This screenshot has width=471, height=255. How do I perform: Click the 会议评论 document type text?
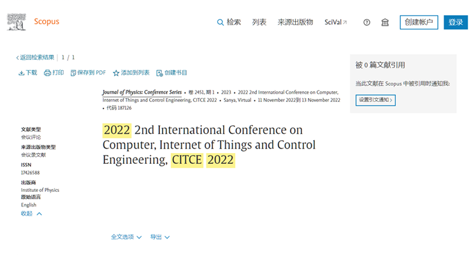tap(31, 137)
